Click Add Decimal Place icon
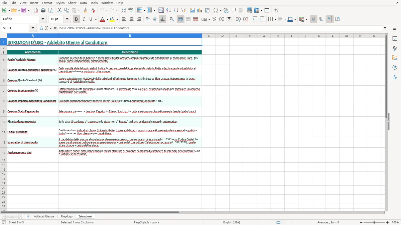This screenshot has height=225, width=401. [x=238, y=19]
